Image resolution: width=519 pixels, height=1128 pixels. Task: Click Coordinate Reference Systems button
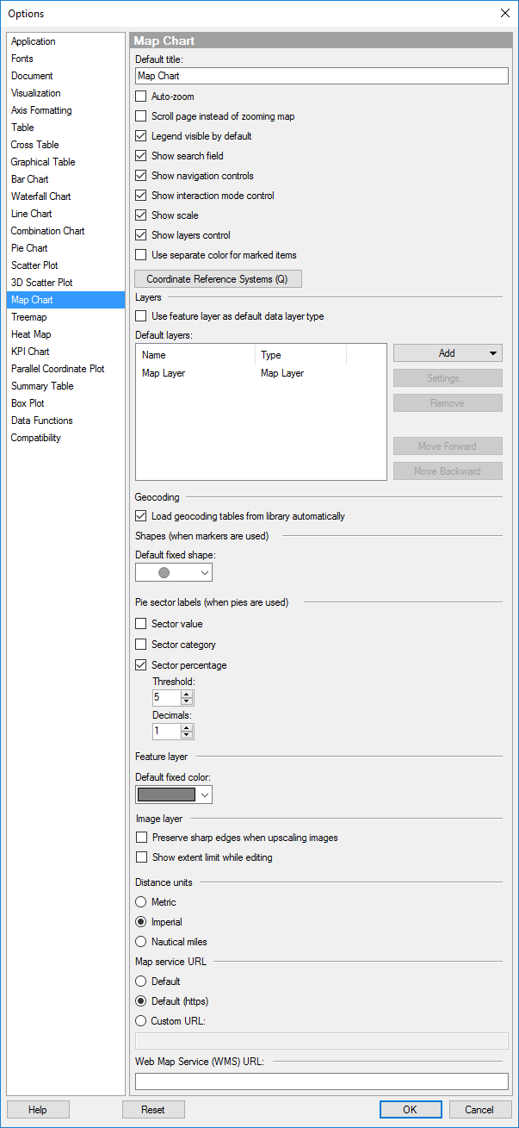coord(218,279)
